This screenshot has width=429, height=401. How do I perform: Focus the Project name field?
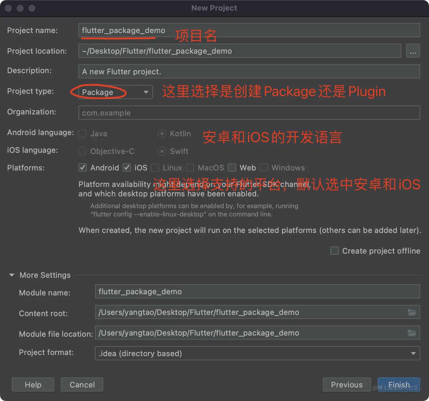tap(249, 30)
